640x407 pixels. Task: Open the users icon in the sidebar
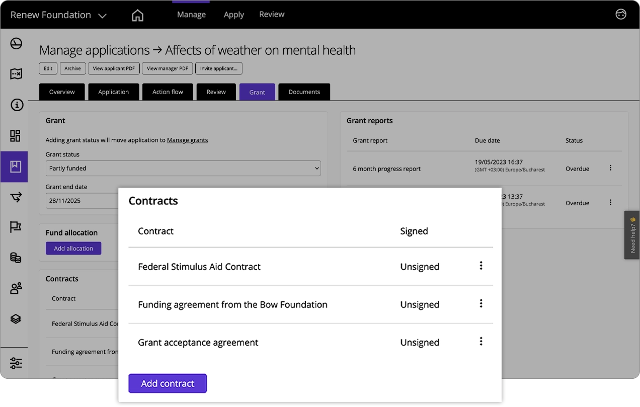[x=15, y=288]
